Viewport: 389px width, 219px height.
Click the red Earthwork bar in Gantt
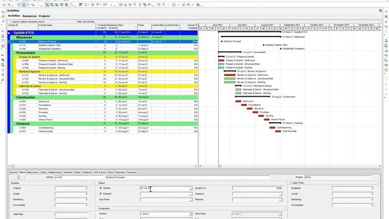click(238, 102)
